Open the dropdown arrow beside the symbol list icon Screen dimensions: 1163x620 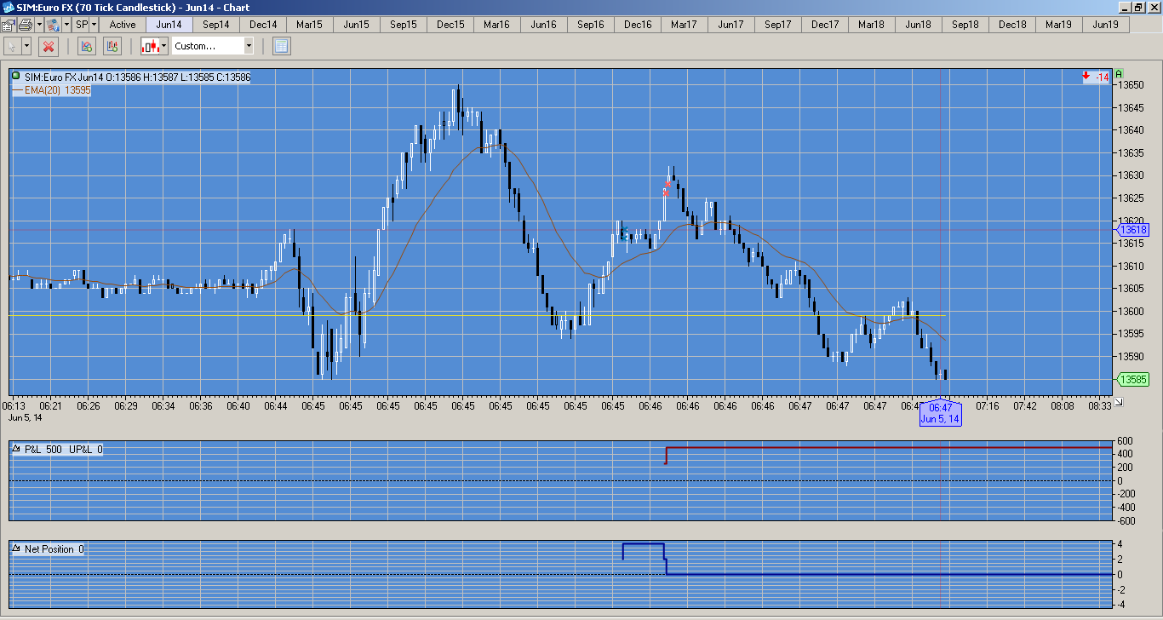click(66, 25)
